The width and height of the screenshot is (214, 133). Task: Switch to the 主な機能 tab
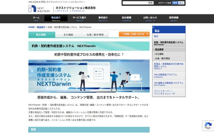pyautogui.click(x=69, y=35)
